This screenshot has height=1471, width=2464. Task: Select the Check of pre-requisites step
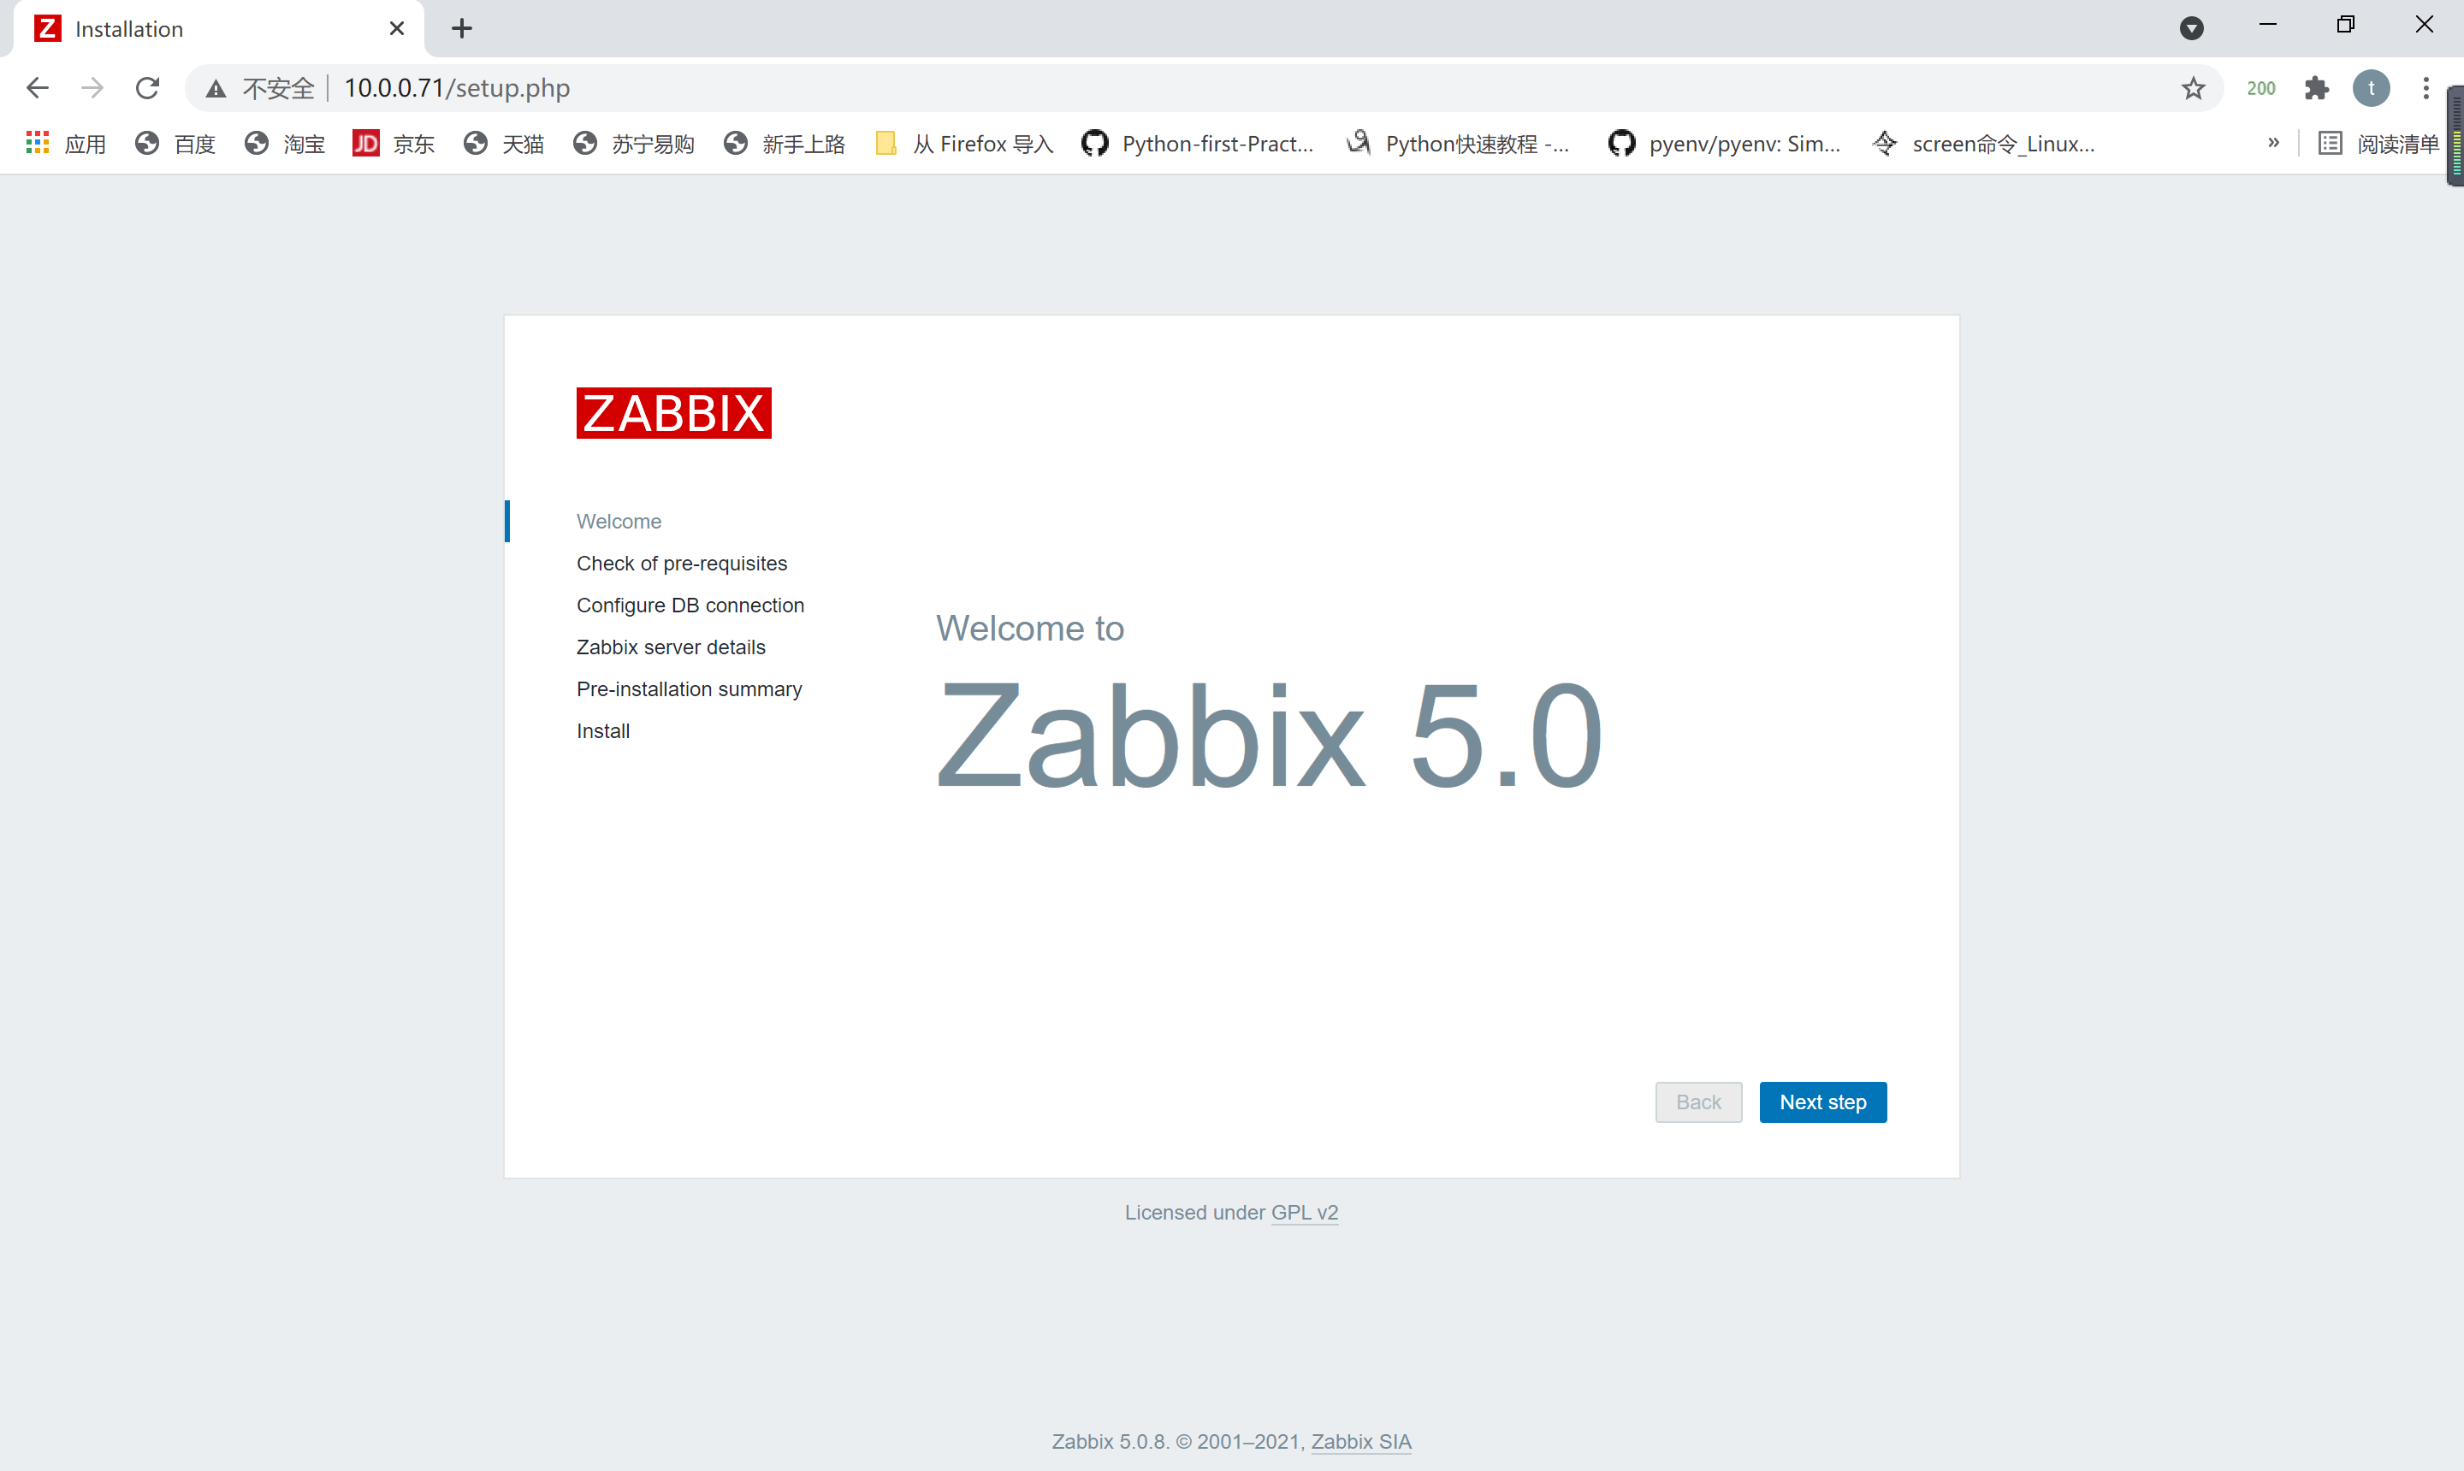tap(682, 563)
